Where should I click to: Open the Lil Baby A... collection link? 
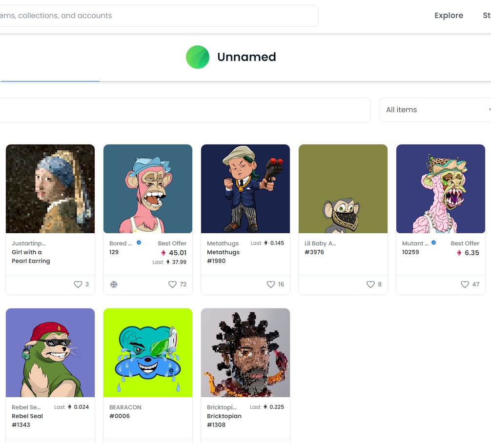pyautogui.click(x=320, y=243)
